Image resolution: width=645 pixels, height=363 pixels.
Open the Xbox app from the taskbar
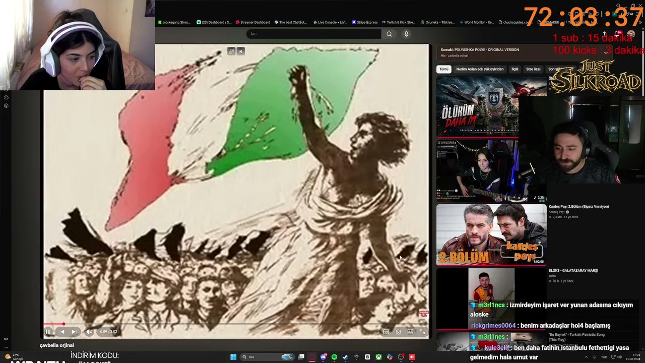(378, 357)
